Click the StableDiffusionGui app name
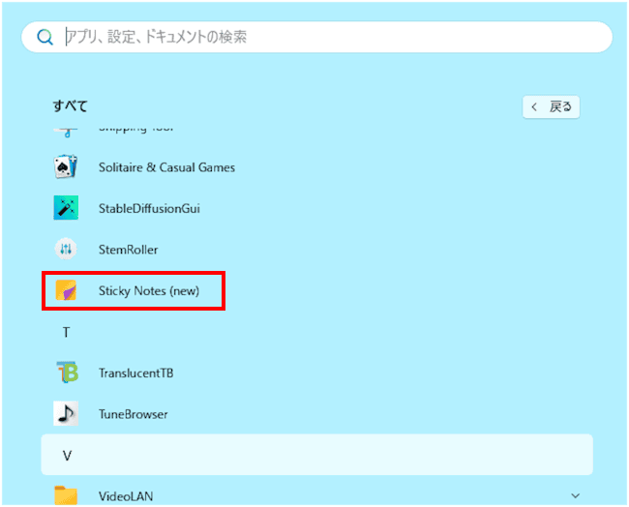629x507 pixels. [149, 208]
